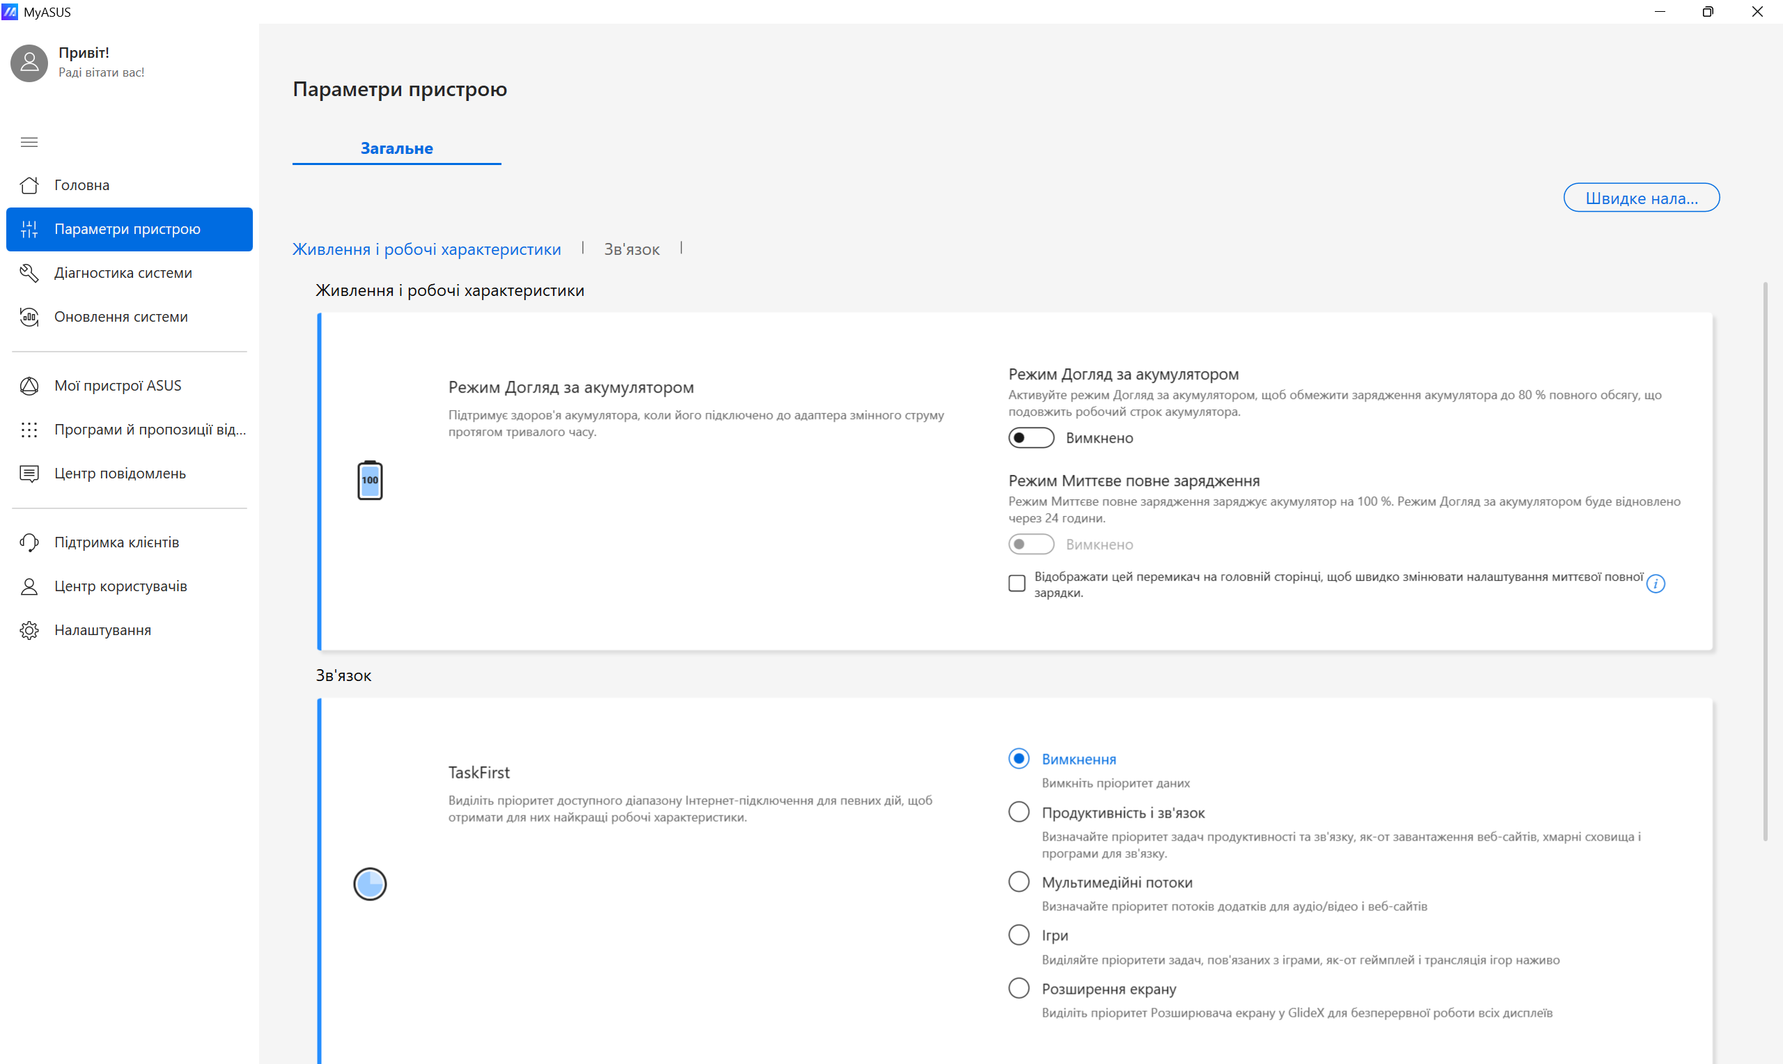Minimize the MyASUS window
The width and height of the screenshot is (1783, 1064).
tap(1660, 11)
